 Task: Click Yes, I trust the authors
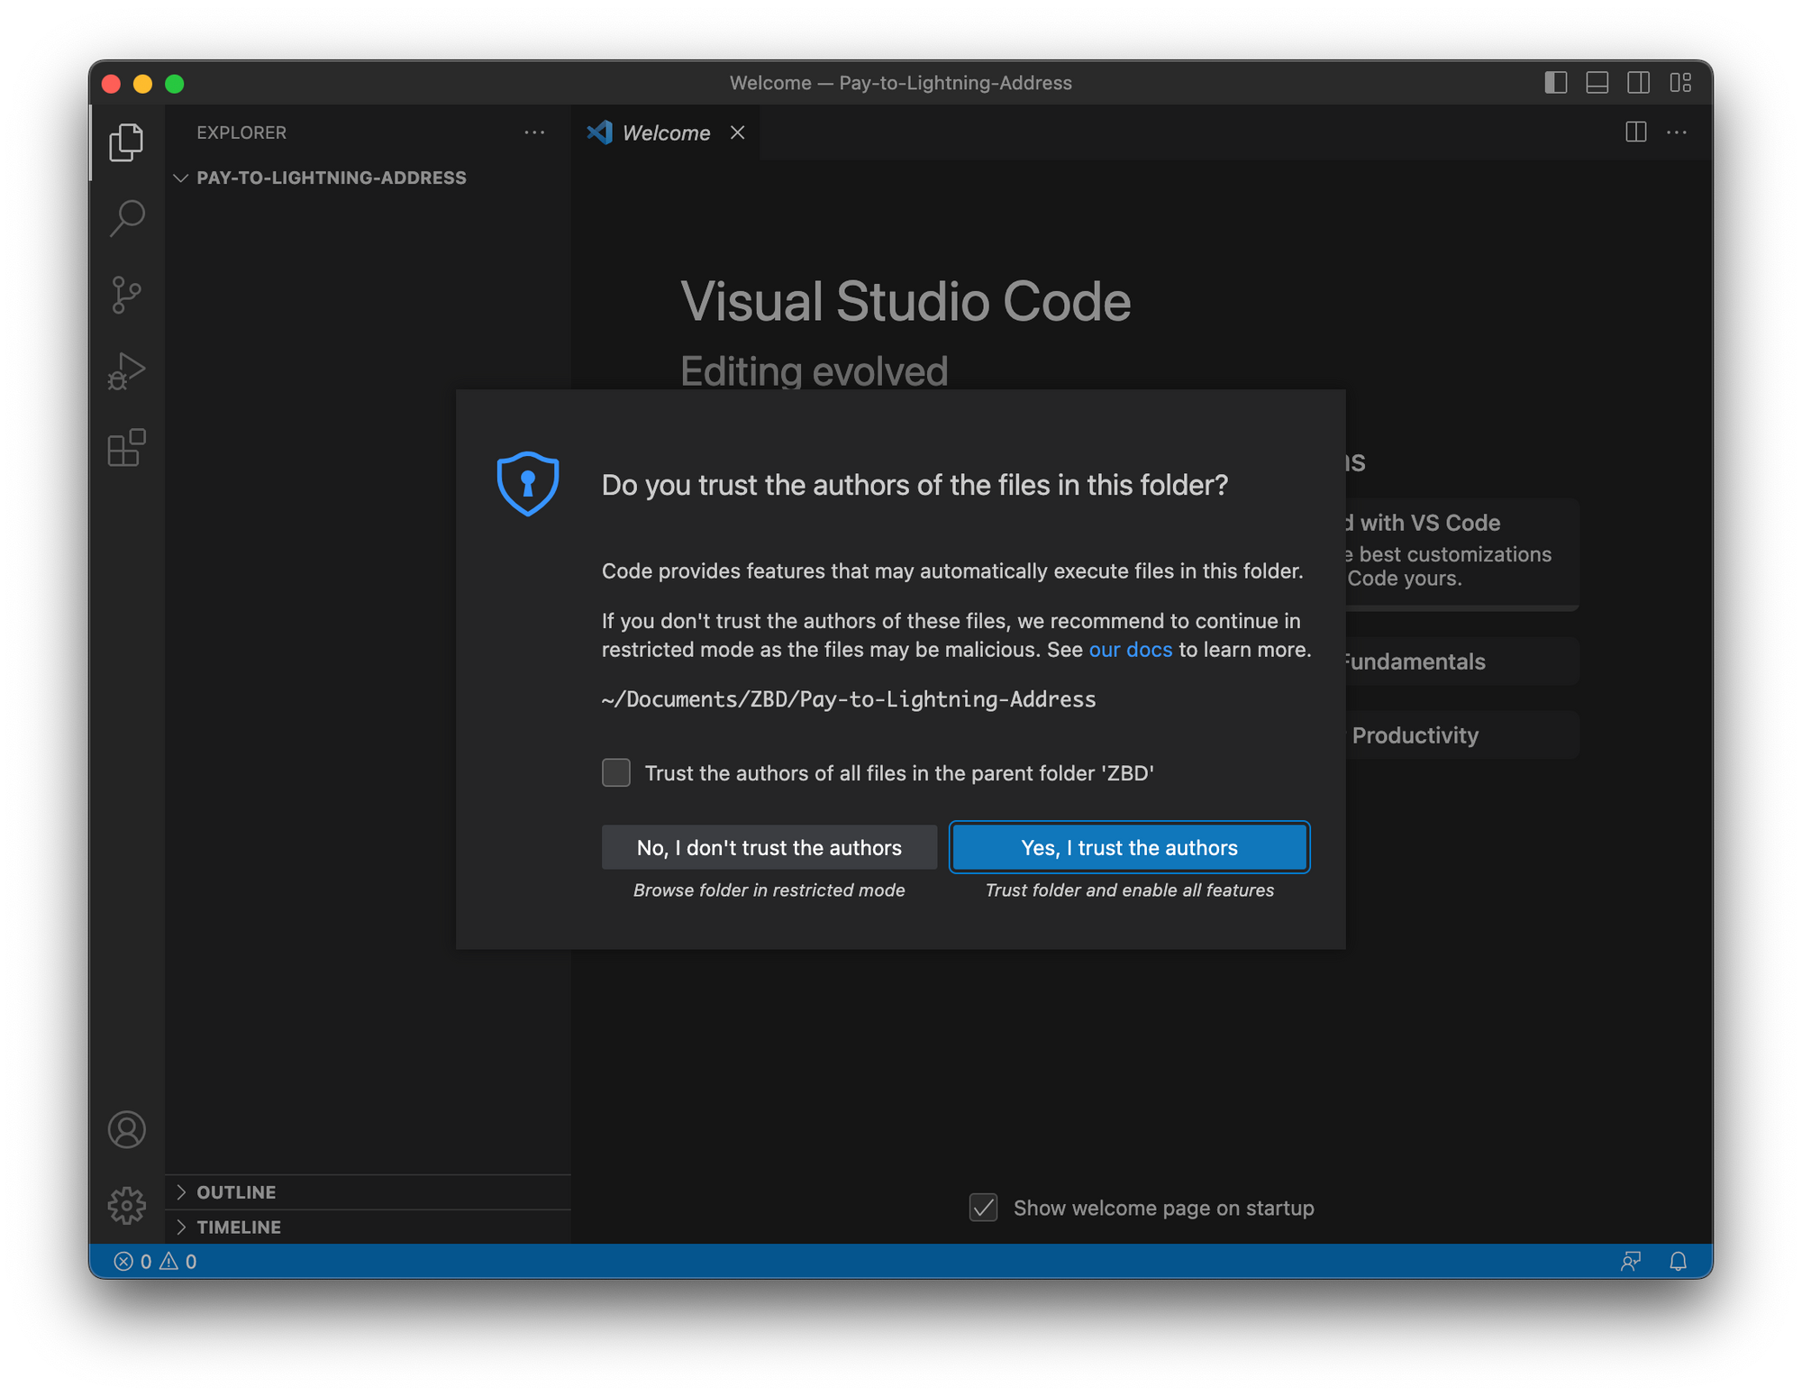(x=1129, y=847)
